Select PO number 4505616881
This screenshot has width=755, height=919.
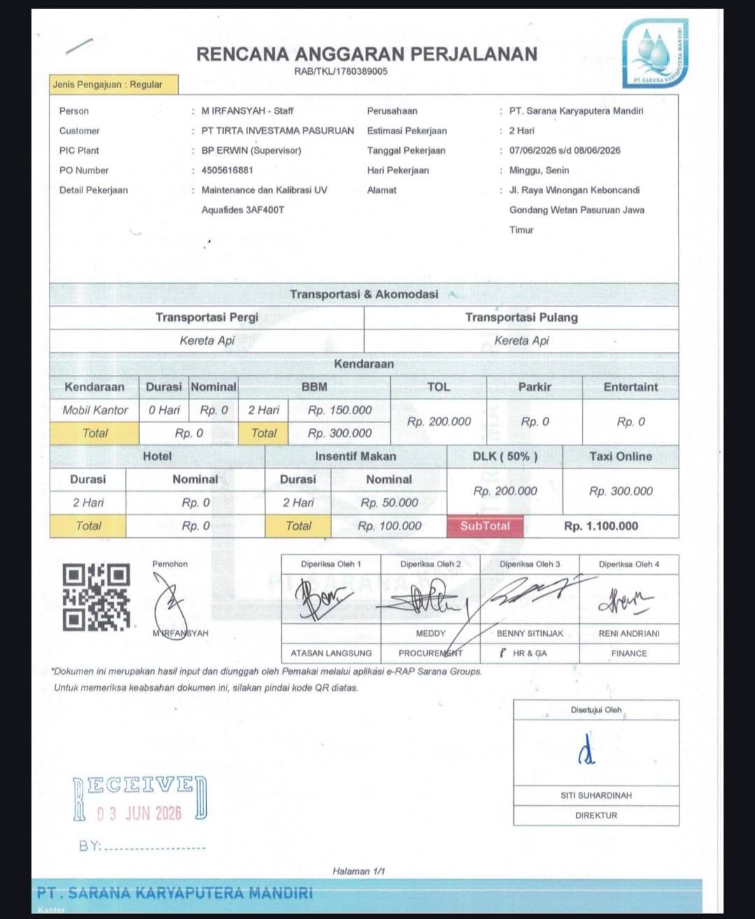pyautogui.click(x=227, y=170)
